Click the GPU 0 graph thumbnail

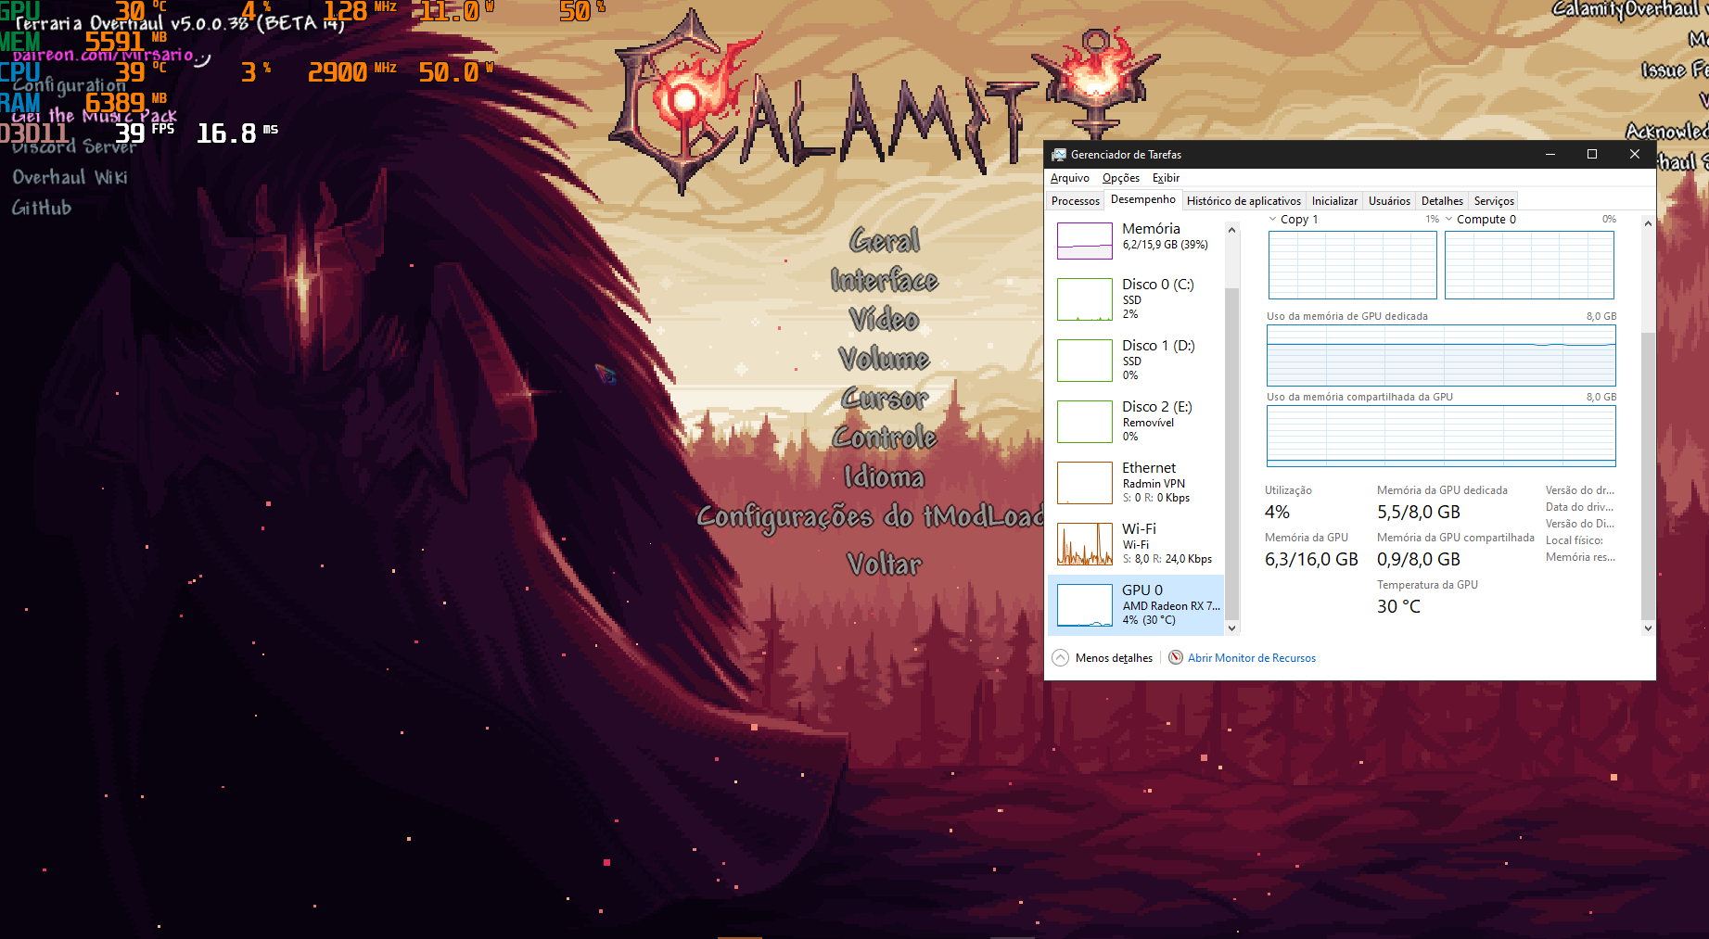coord(1085,605)
